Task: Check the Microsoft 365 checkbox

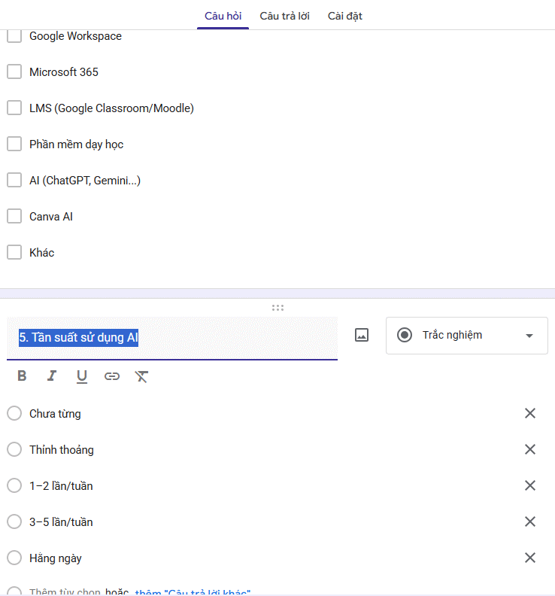Action: point(14,71)
